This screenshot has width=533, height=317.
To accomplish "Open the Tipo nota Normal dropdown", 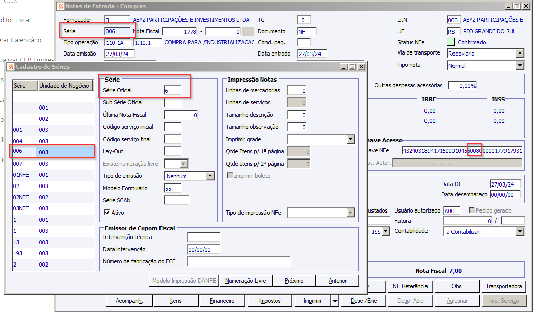I will point(520,65).
